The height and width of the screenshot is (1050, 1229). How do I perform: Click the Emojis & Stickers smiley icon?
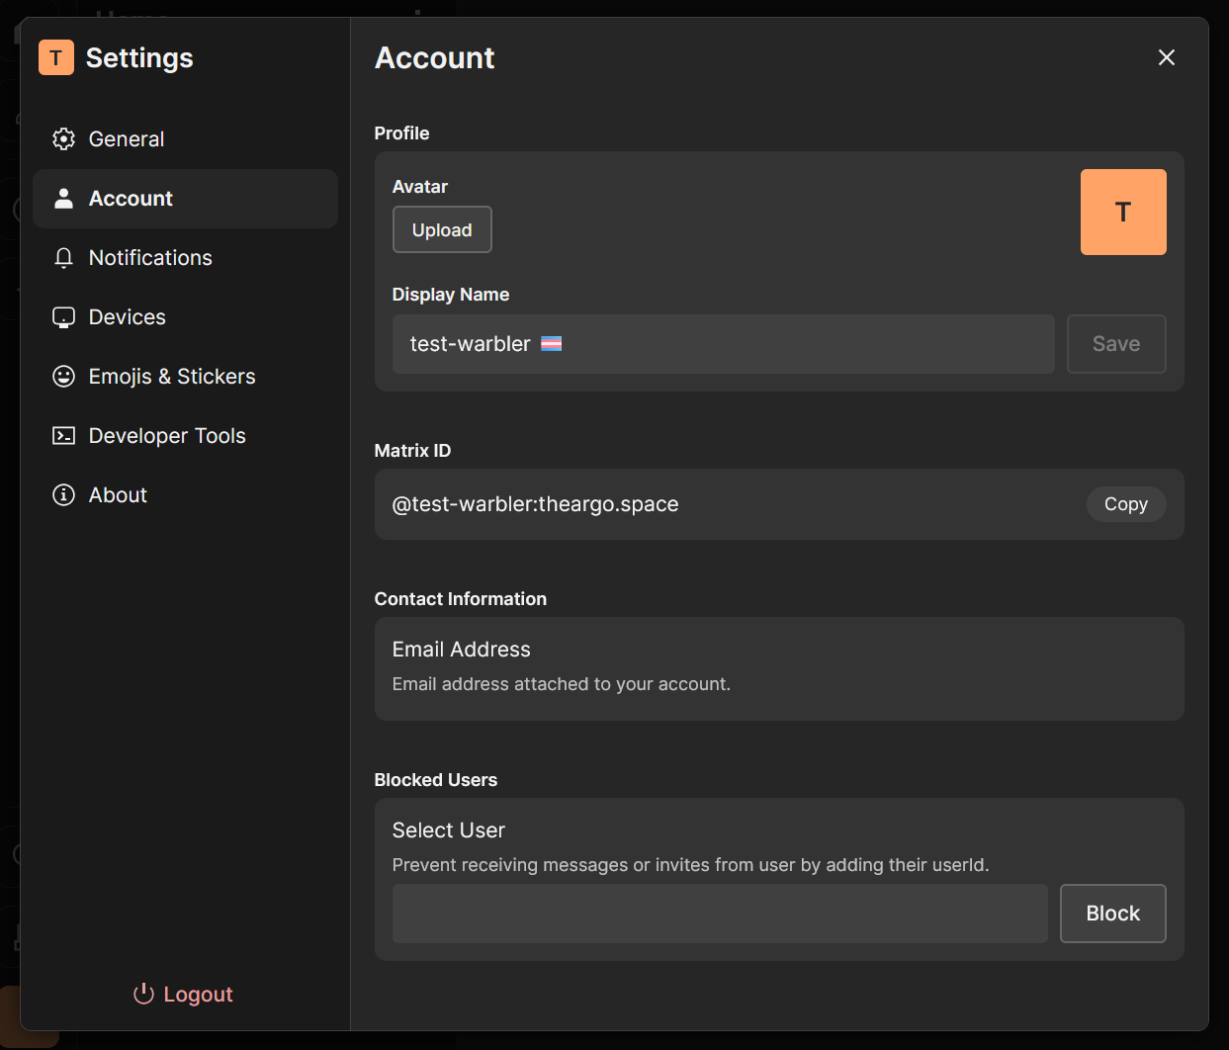63,376
